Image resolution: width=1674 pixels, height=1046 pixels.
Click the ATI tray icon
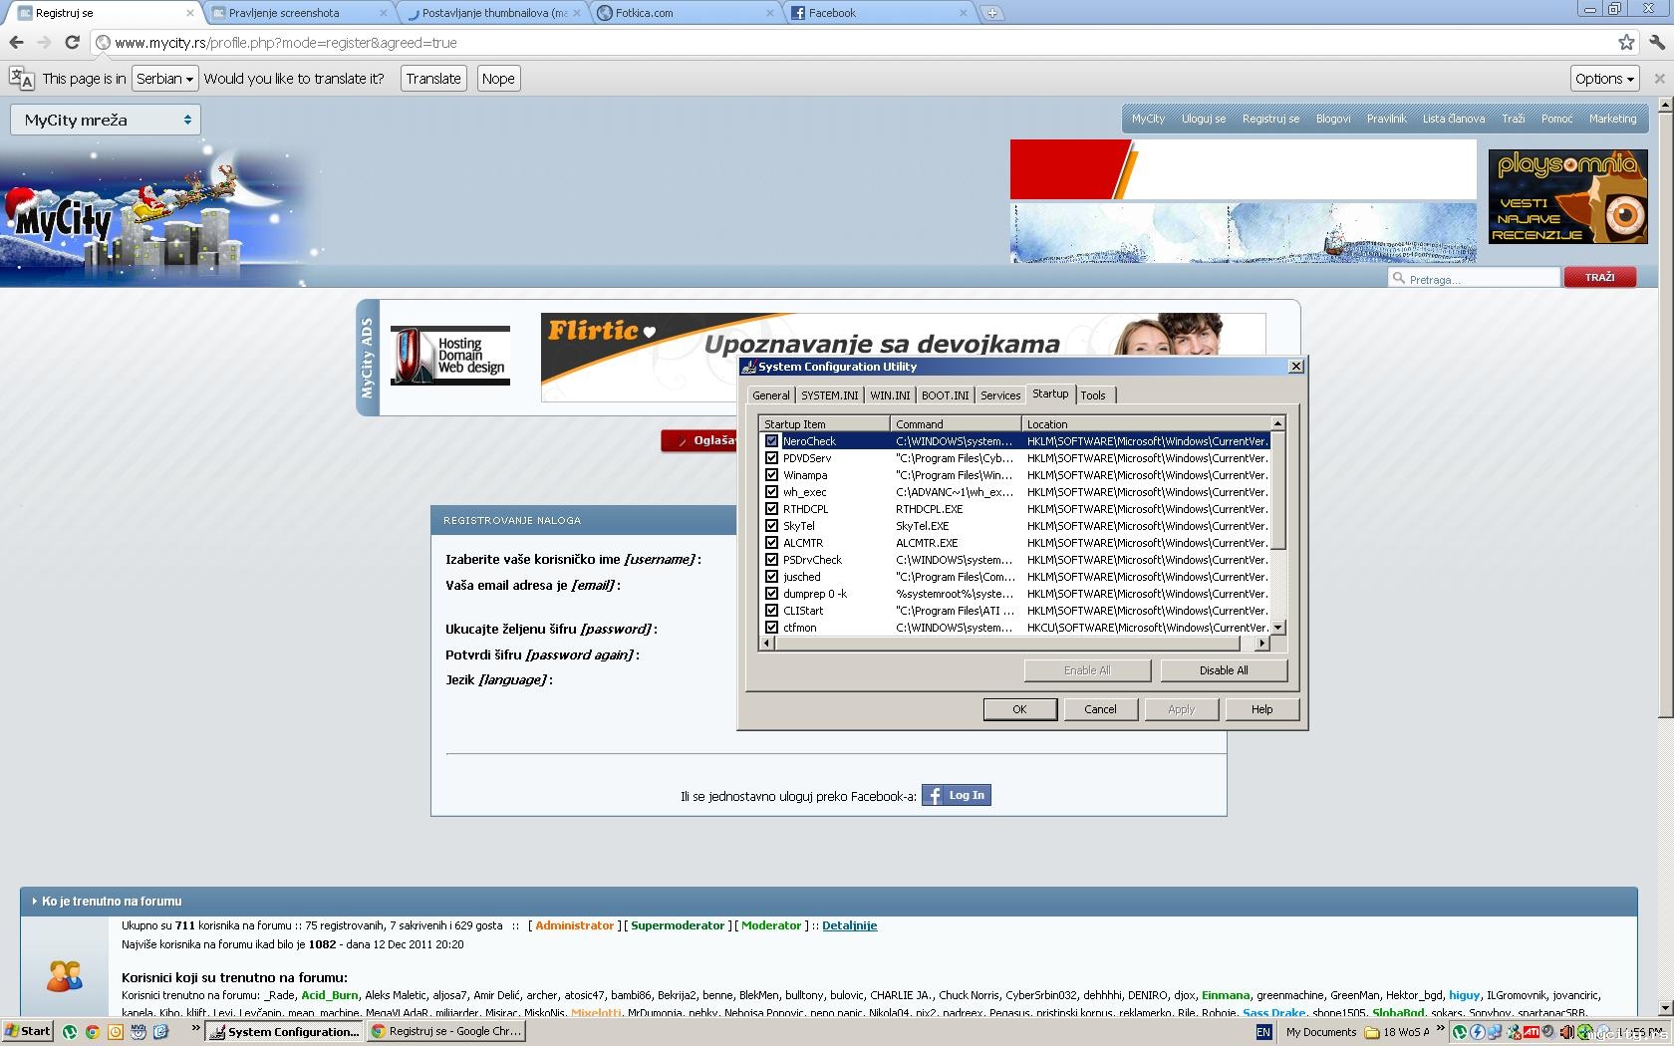(x=1532, y=1032)
